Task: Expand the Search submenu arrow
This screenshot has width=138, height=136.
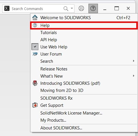Action: point(134,61)
